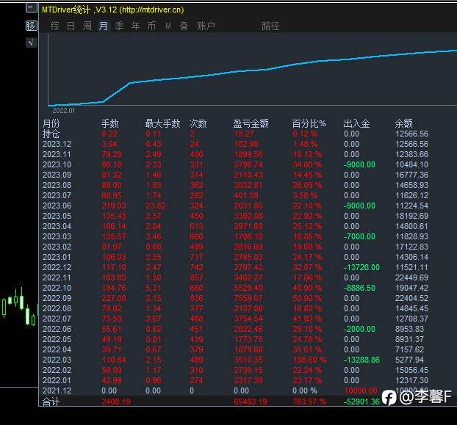
Task: Click the 百分比% column header
Action: click(309, 123)
